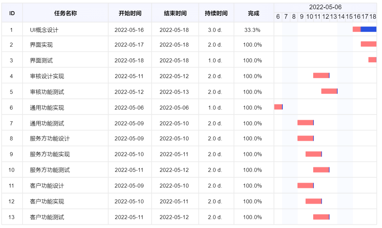Image resolution: width=382 pixels, height=228 pixels.
Task: Click the ID column header
Action: tap(12, 13)
